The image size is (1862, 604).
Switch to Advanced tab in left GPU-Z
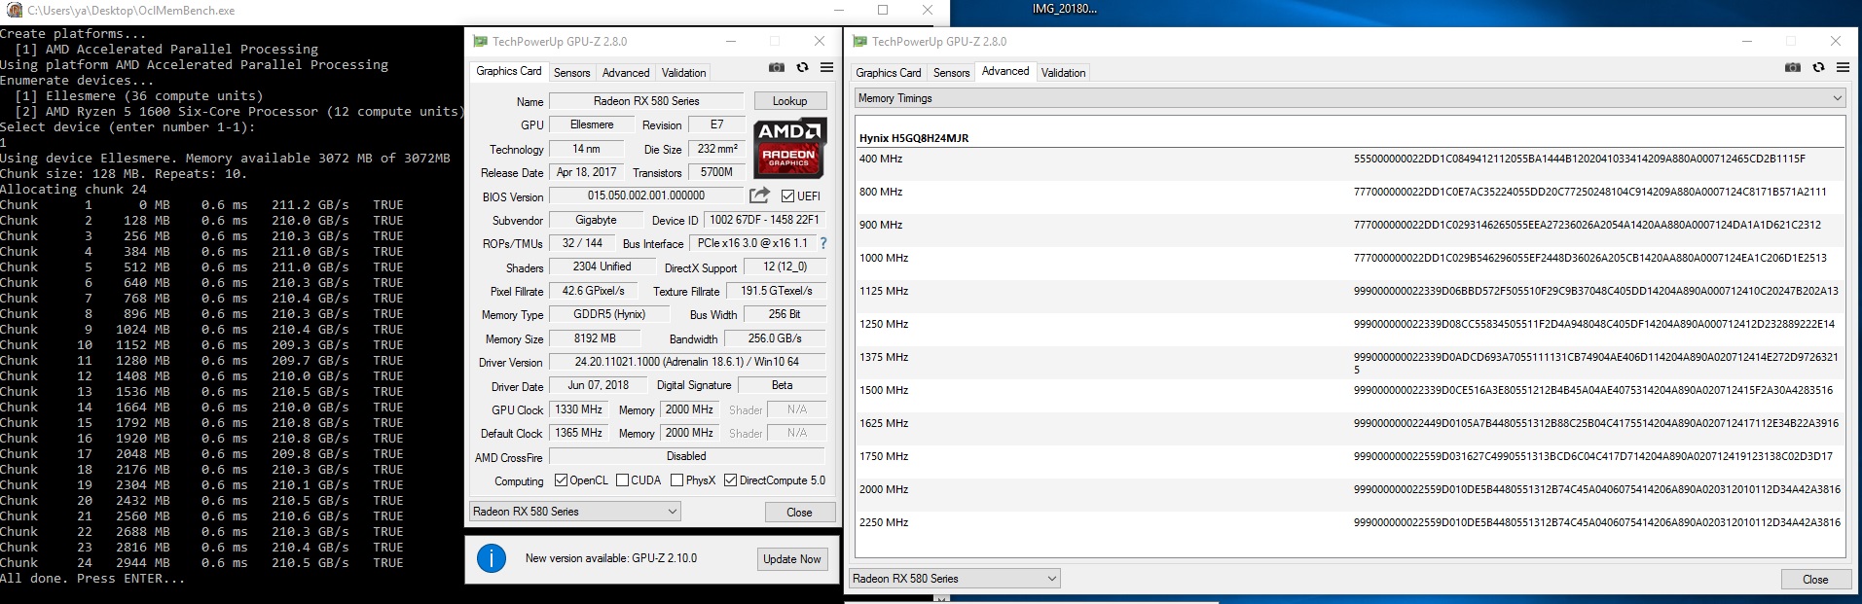[x=626, y=73]
